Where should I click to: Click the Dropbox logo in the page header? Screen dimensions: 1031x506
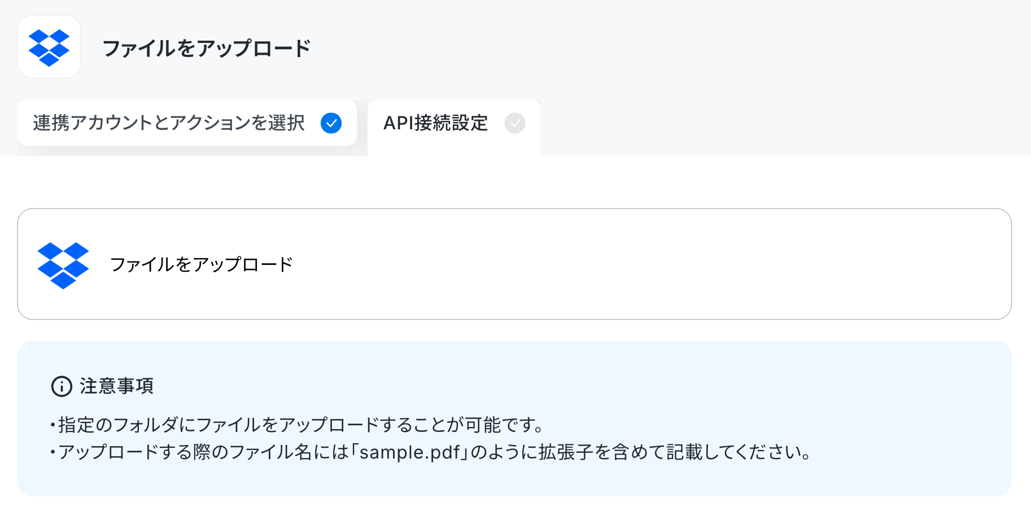[x=49, y=47]
